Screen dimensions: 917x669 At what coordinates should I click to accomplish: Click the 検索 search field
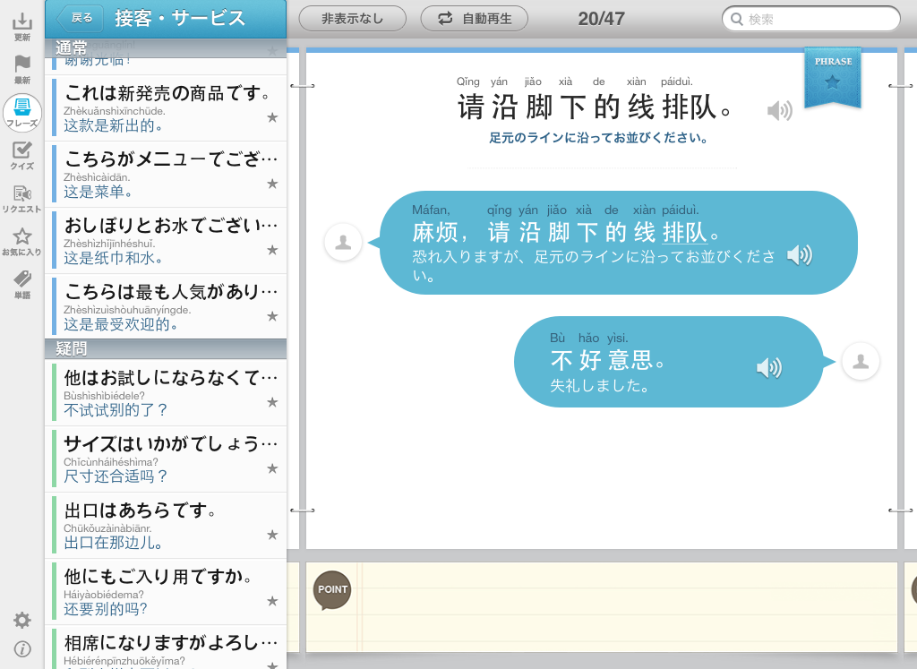(811, 19)
